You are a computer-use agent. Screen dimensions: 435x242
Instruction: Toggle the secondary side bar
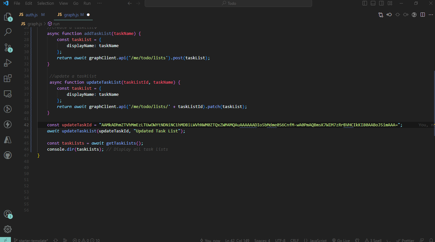[381, 3]
